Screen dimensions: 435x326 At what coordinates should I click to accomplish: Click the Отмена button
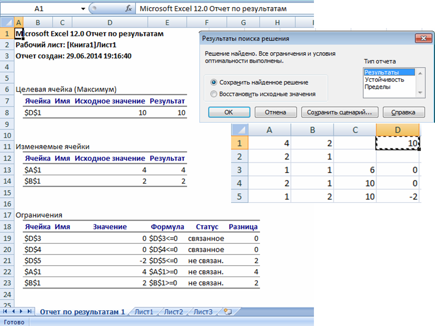point(275,112)
